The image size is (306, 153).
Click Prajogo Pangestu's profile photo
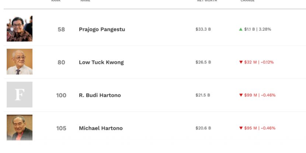coord(20,29)
